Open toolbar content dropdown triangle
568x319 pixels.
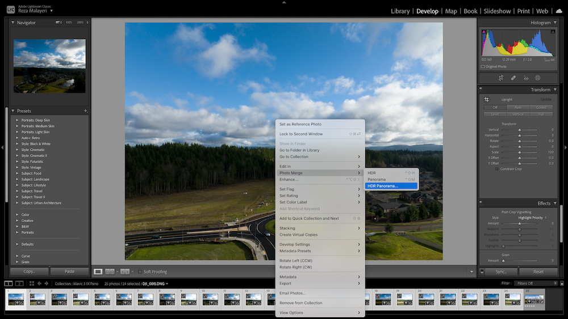coord(471,271)
